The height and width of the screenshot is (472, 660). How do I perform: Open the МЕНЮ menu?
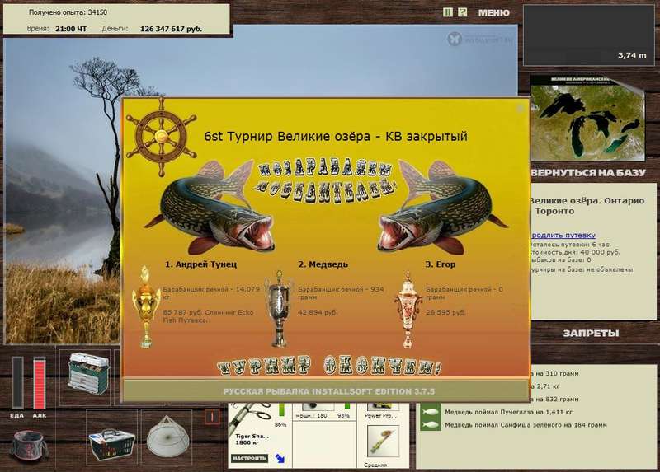(x=493, y=13)
